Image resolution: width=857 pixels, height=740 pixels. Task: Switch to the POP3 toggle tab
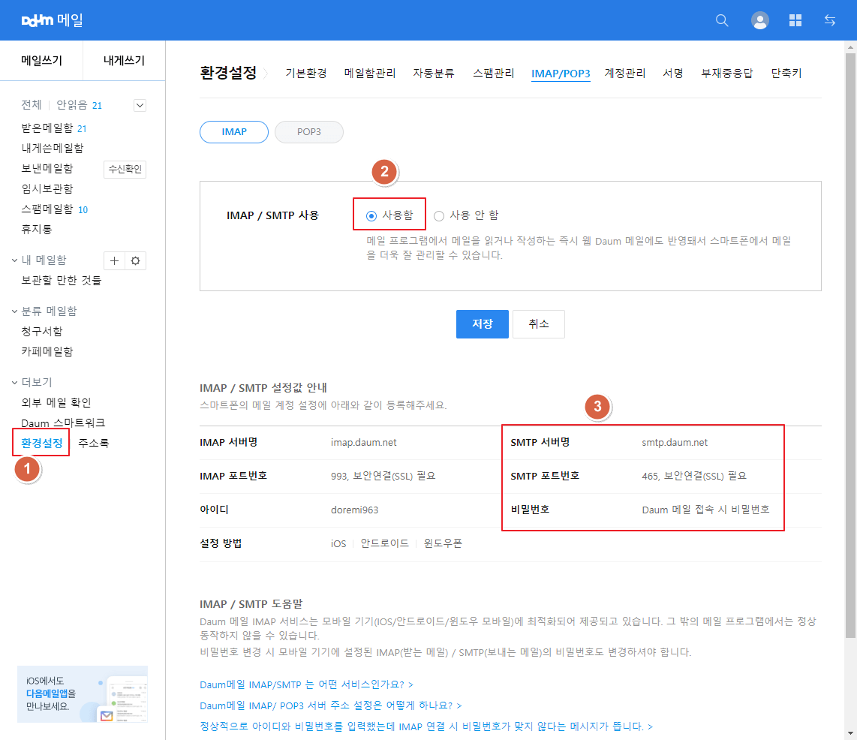(x=308, y=131)
